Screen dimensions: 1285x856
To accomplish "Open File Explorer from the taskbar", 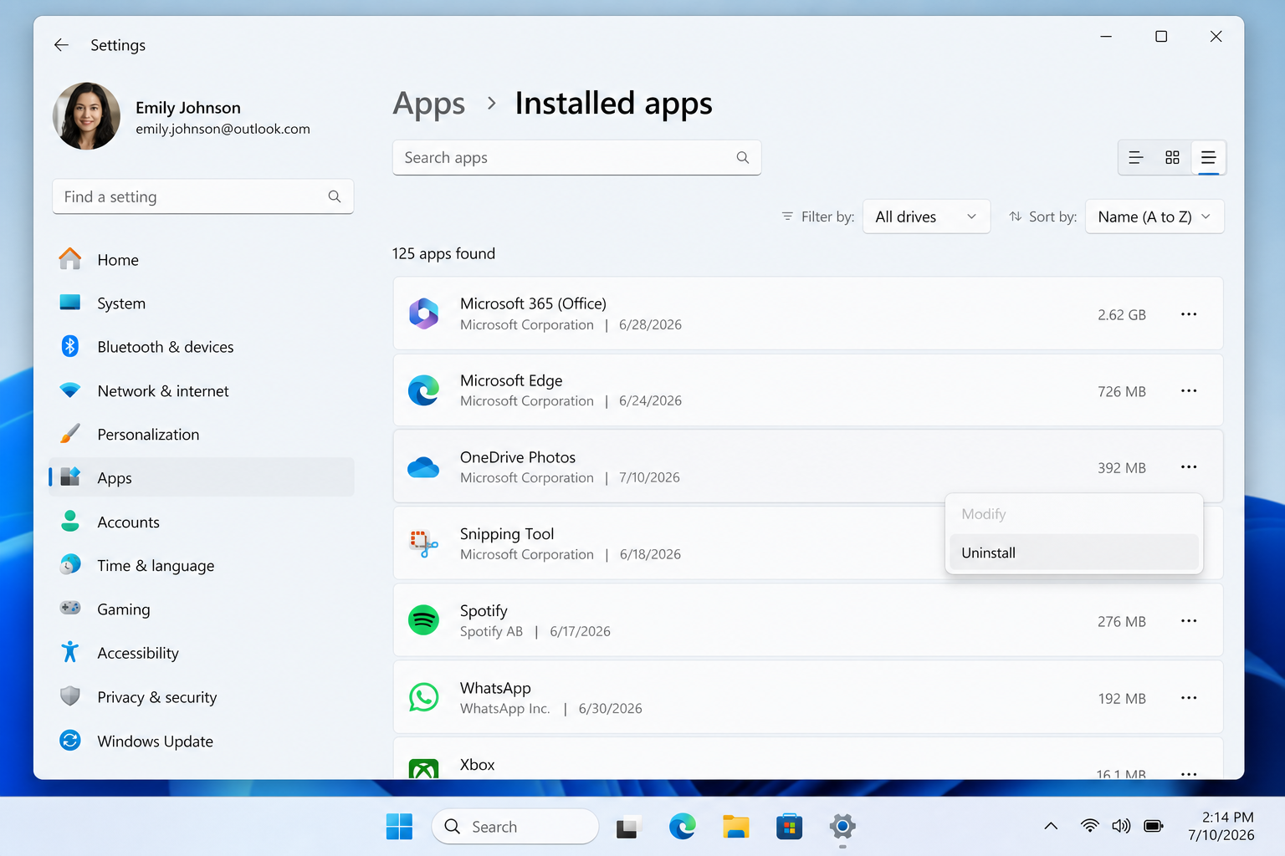I will 735,827.
